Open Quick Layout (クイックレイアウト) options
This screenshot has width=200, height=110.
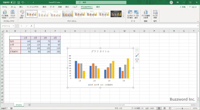pos(13,14)
